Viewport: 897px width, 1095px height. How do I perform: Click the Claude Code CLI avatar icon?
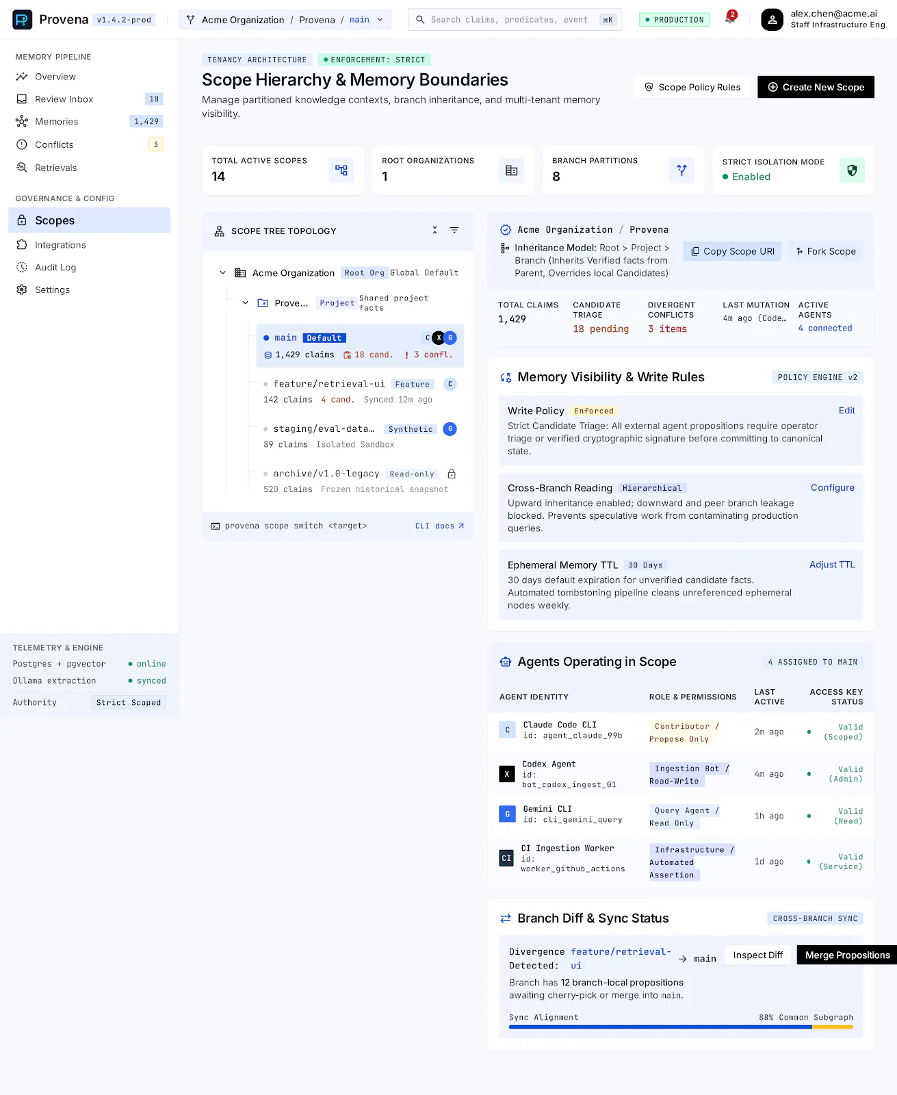pos(507,730)
